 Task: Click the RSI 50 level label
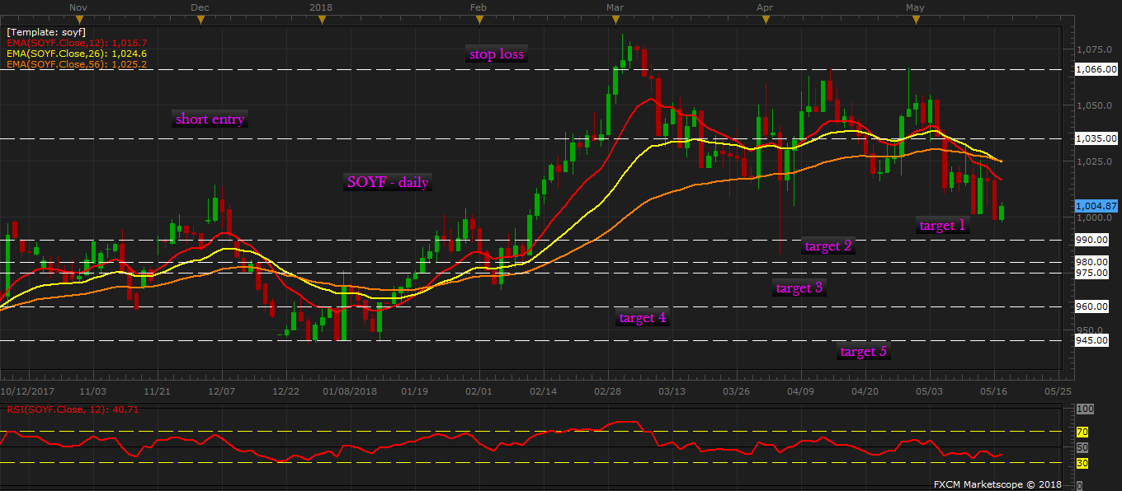[x=1082, y=447]
